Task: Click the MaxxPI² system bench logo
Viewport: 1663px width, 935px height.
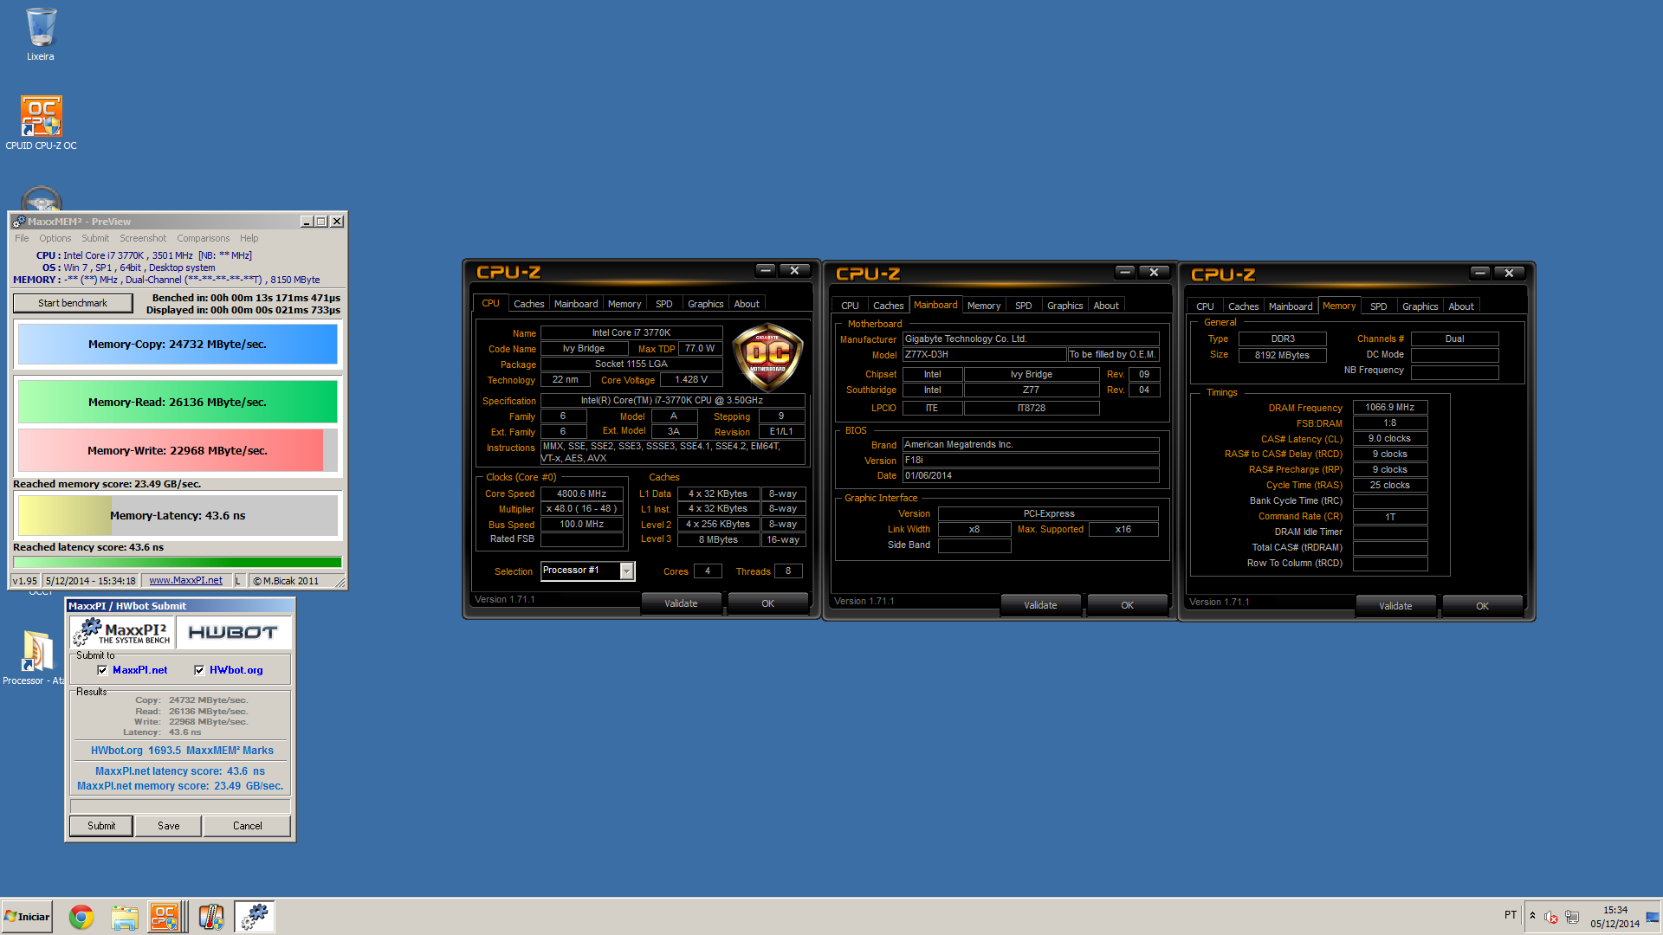Action: [x=122, y=633]
